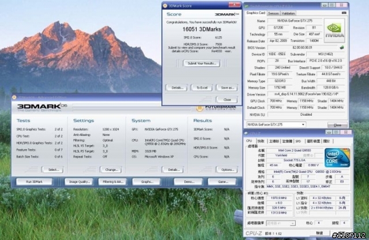369x240 pixels.
Task: Launch the Demo button in 3DMark06
Action: tap(189, 182)
